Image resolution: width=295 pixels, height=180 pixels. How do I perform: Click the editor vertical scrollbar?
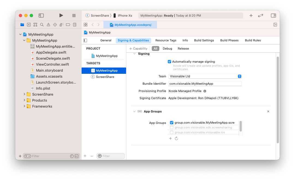click(x=278, y=100)
